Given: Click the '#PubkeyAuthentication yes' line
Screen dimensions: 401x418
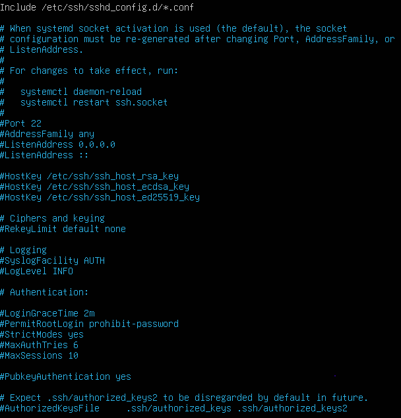Looking at the screenshot, I should coord(65,376).
